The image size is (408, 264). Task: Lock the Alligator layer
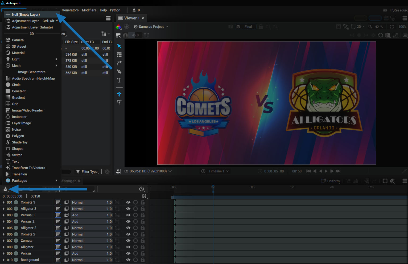[x=143, y=247]
